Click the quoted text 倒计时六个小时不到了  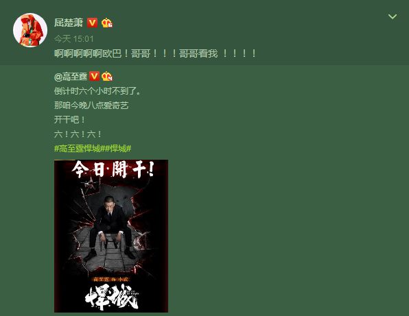(97, 91)
